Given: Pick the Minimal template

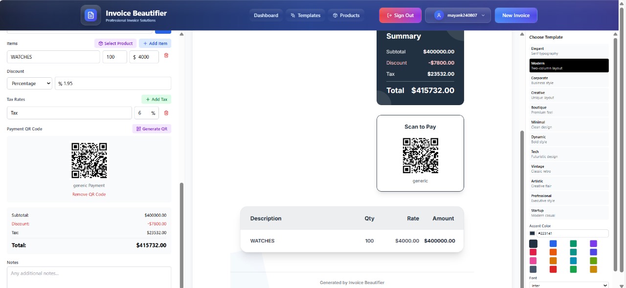Looking at the screenshot, I should pos(569,124).
